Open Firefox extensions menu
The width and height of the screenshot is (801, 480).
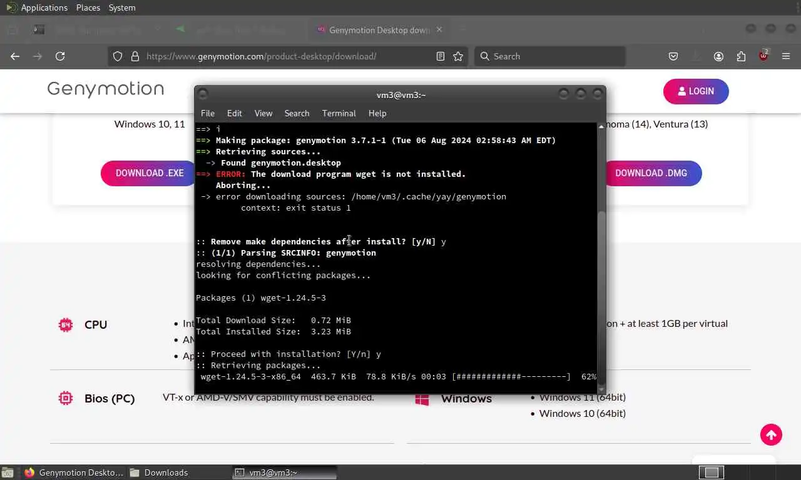point(741,56)
